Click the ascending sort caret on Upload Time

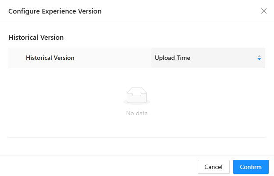click(259, 56)
